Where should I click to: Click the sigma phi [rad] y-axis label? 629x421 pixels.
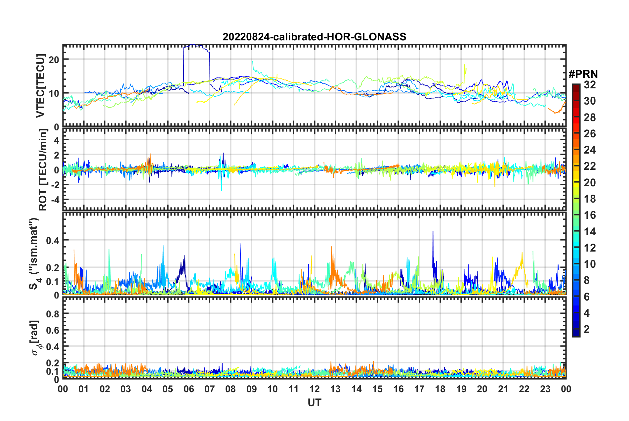pos(35,338)
